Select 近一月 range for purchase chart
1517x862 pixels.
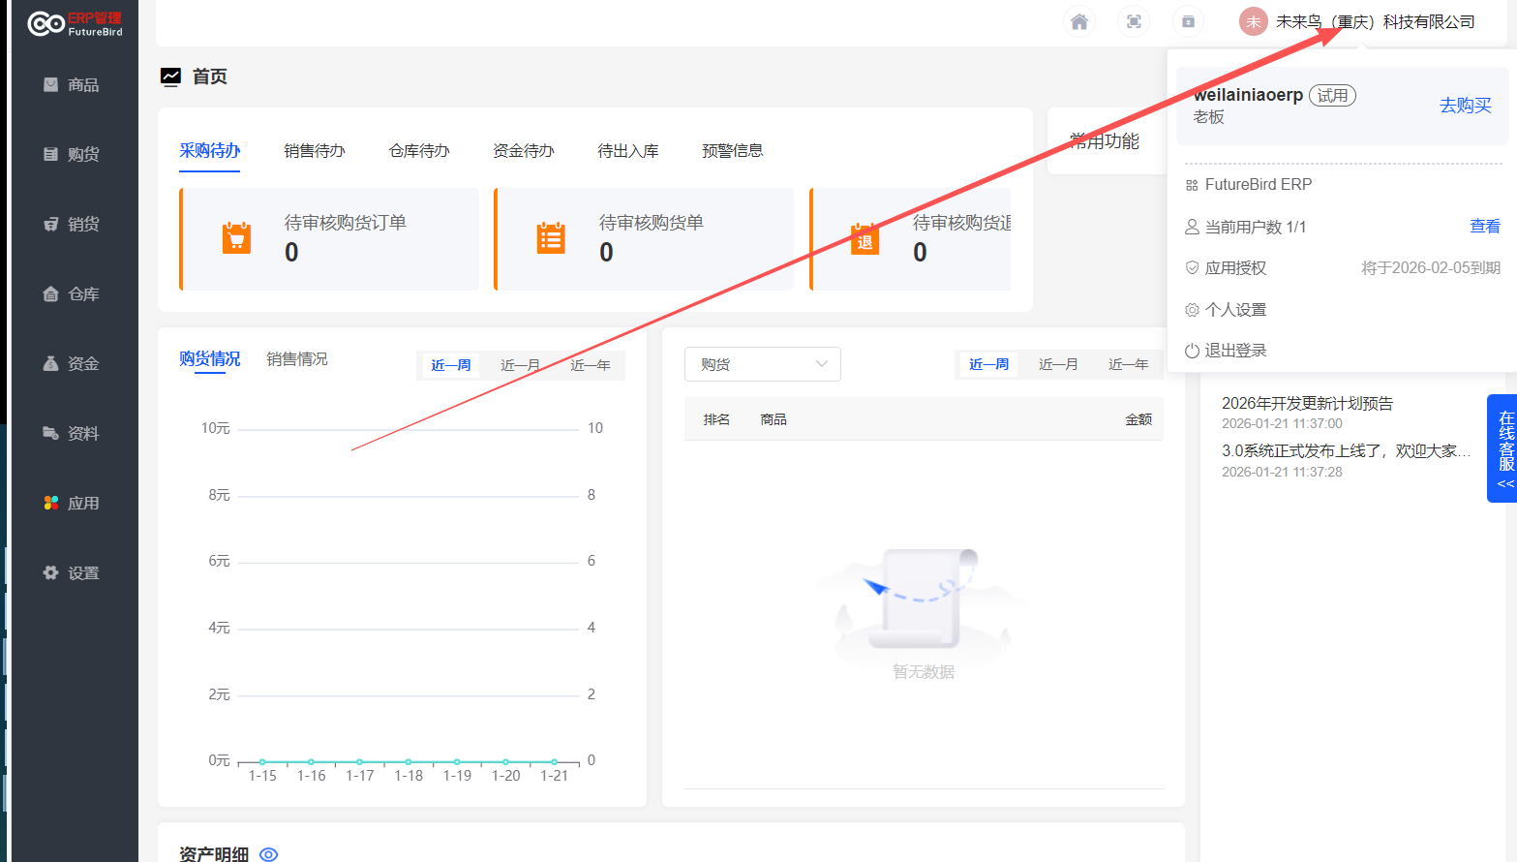pyautogui.click(x=520, y=365)
